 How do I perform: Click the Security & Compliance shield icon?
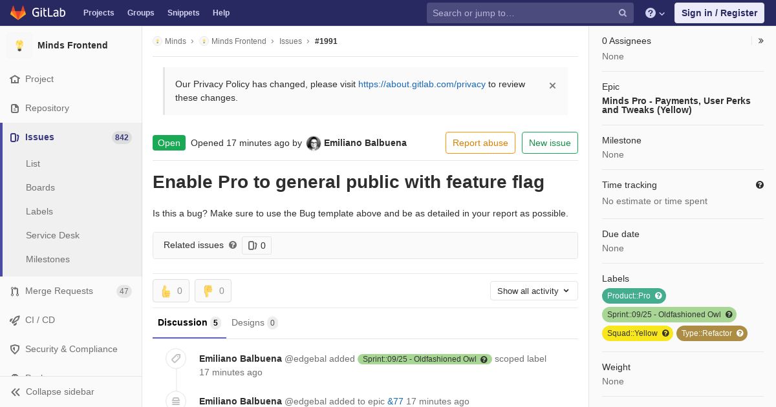[x=15, y=349]
